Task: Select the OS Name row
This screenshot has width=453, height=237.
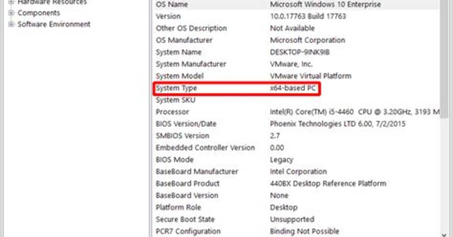Action: tap(296, 5)
